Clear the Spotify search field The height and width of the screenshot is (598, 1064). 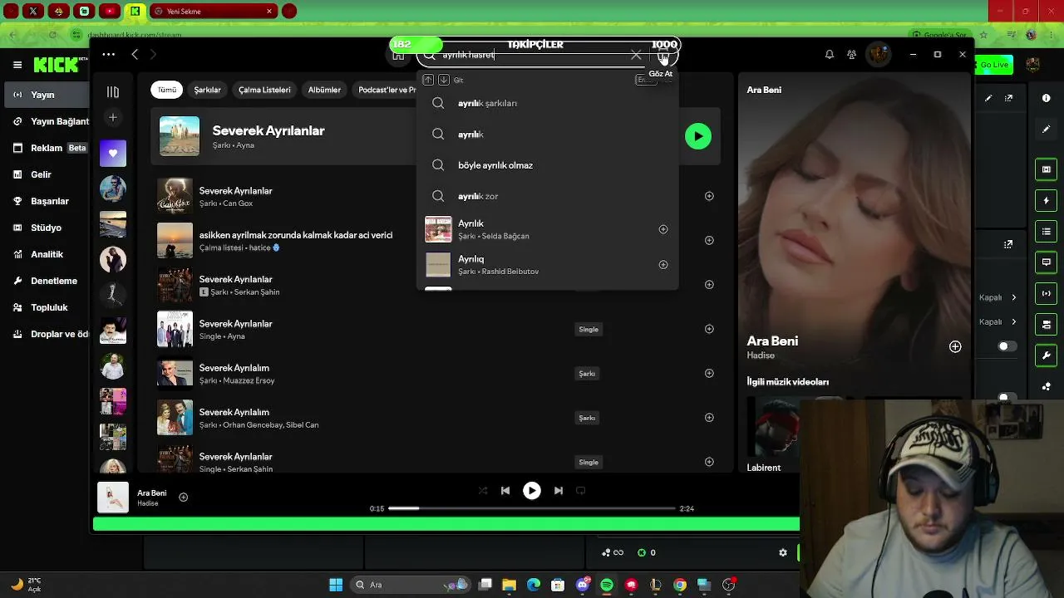pyautogui.click(x=636, y=55)
